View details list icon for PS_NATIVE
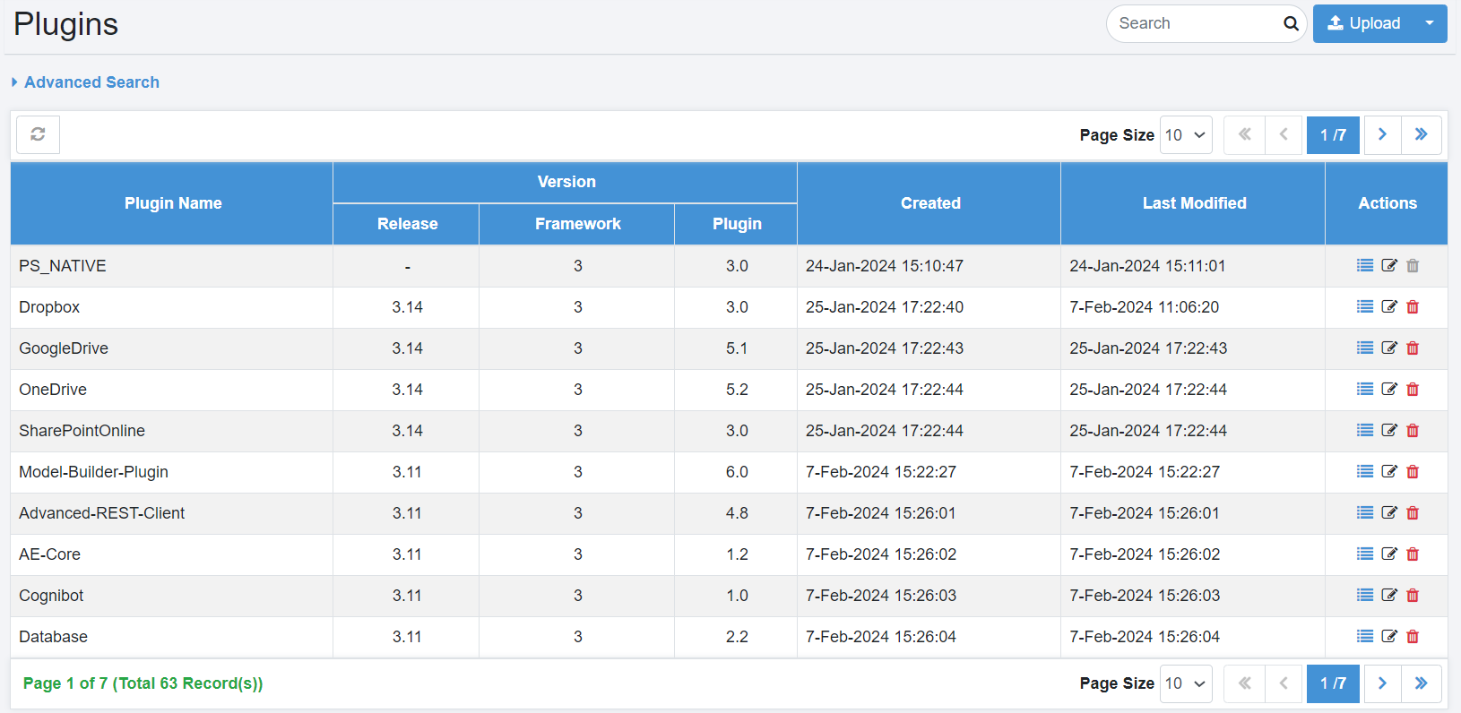Image resolution: width=1461 pixels, height=713 pixels. (1365, 265)
